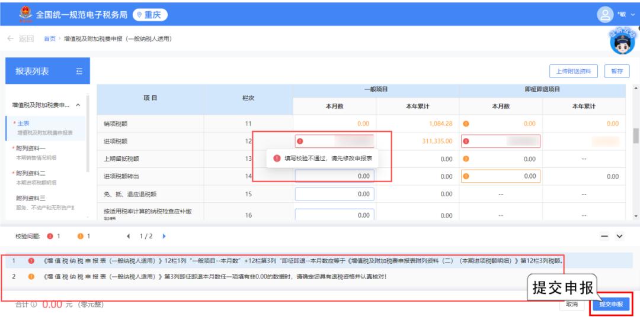Click the orange warning icon in row 14

(466, 176)
